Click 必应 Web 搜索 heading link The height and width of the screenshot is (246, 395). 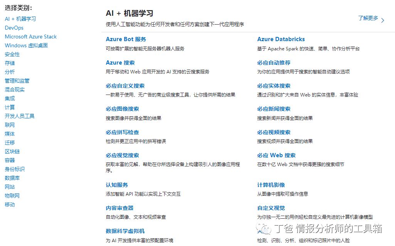point(276,155)
